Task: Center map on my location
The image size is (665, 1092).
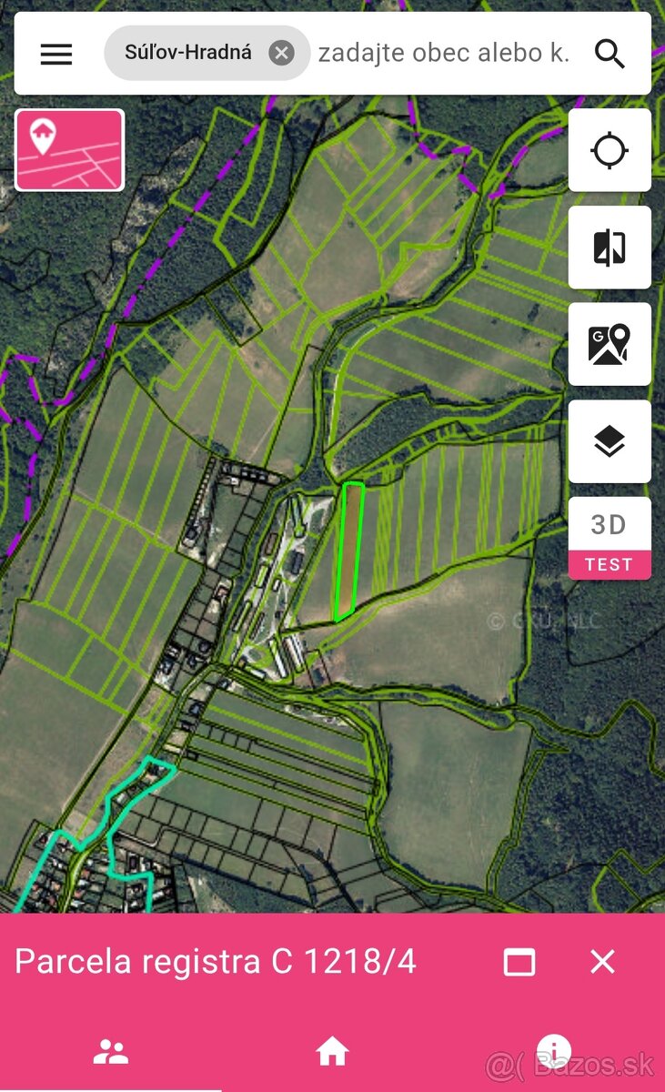Action: click(x=610, y=150)
